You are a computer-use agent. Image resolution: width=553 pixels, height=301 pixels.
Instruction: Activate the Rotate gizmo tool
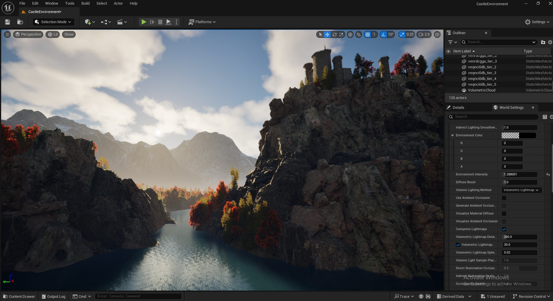coord(334,34)
